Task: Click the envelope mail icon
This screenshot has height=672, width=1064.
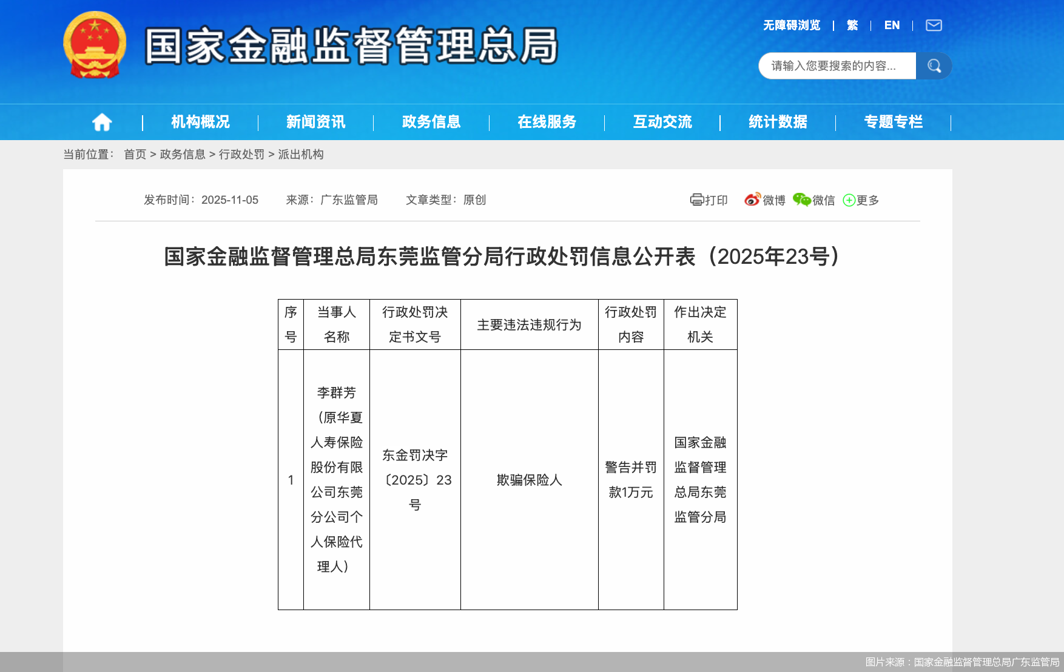Action: (x=934, y=25)
